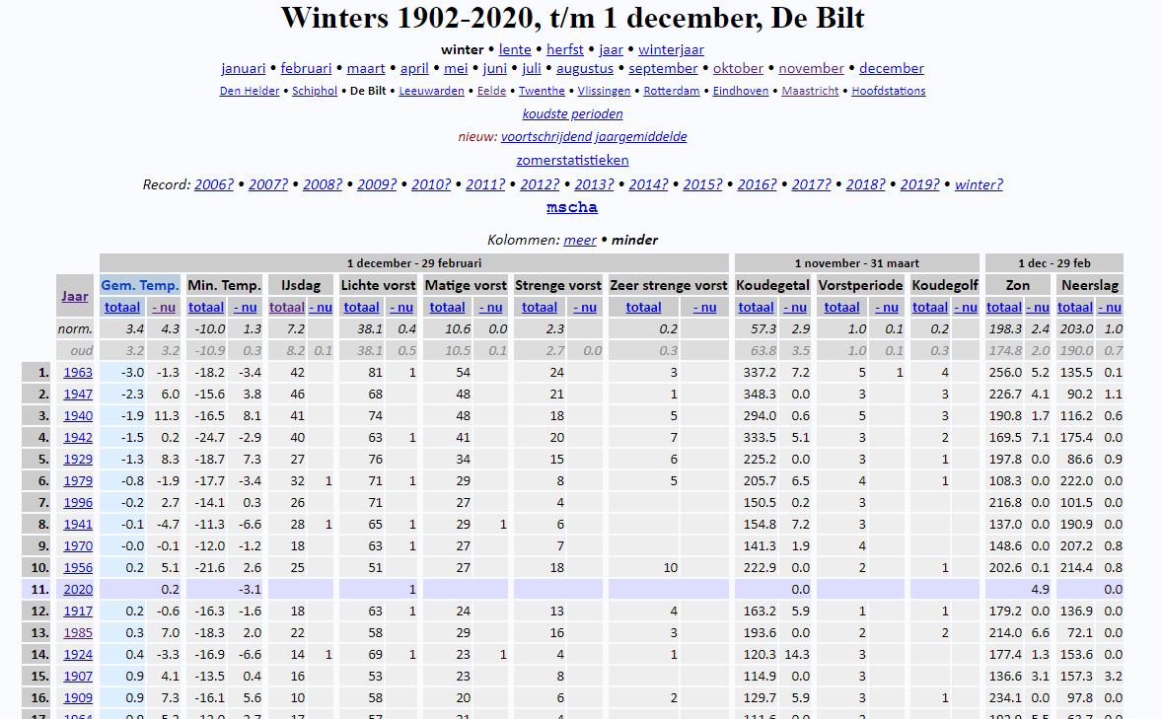Select the juni month link
Screen dimensions: 1162x719
pos(495,68)
